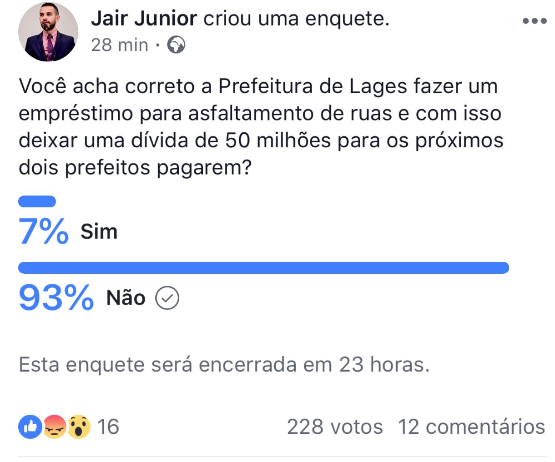Screen dimensions: 555x462
Task: Click the angry face reaction icon
Action: pos(54,427)
